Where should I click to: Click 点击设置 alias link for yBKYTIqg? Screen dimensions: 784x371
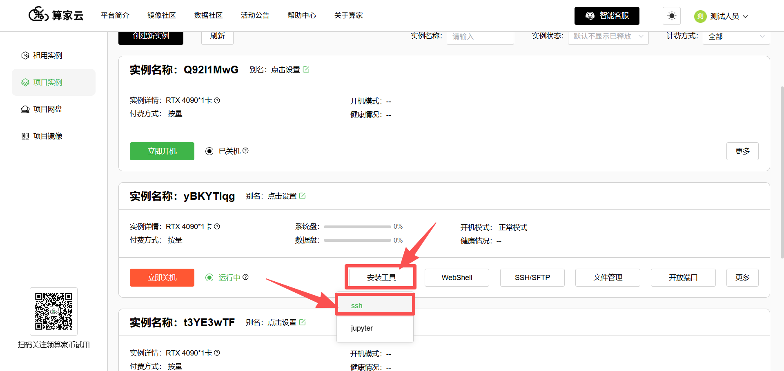pyautogui.click(x=282, y=196)
